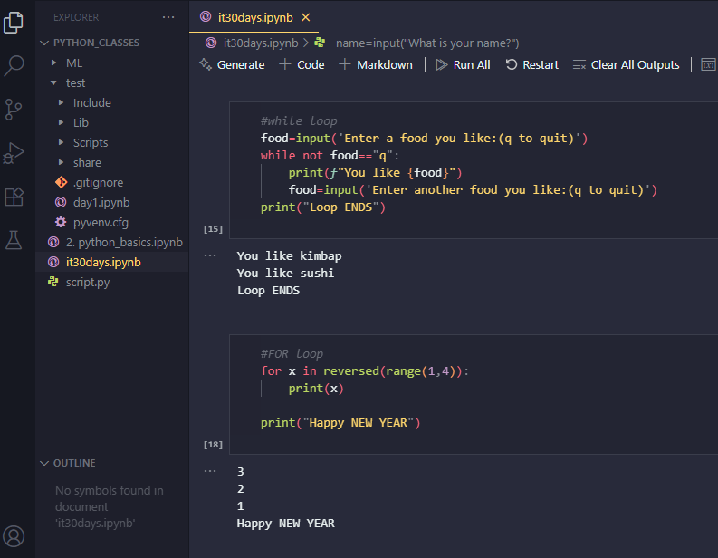Collapse the PYTHON_CLASSES section
Viewport: 718px width, 558px height.
point(44,43)
